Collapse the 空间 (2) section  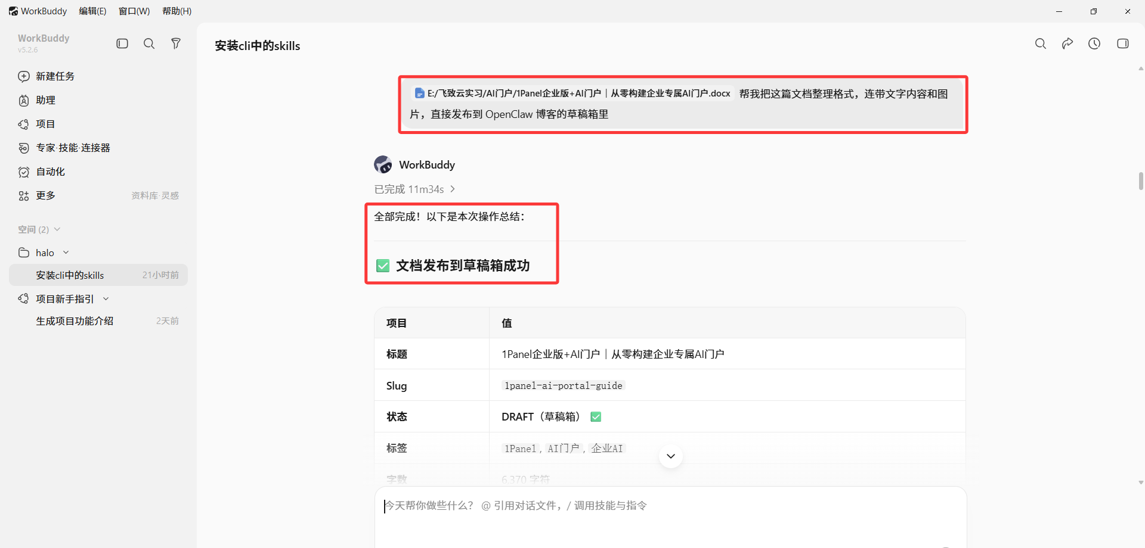pos(57,229)
